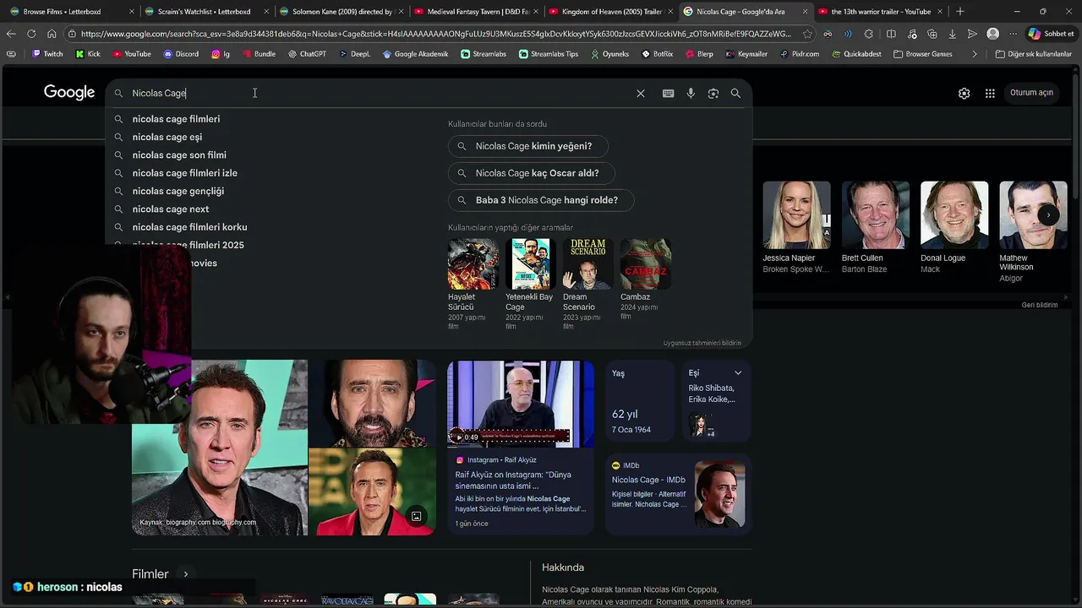Click Geri bildirim feedback link
1082x608 pixels.
1040,305
